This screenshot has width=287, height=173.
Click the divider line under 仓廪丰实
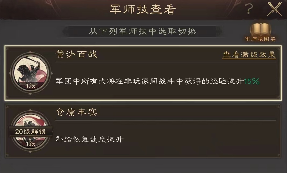165,120
